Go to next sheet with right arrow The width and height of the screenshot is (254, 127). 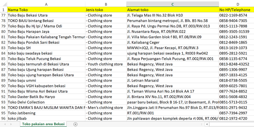[x=11, y=124]
